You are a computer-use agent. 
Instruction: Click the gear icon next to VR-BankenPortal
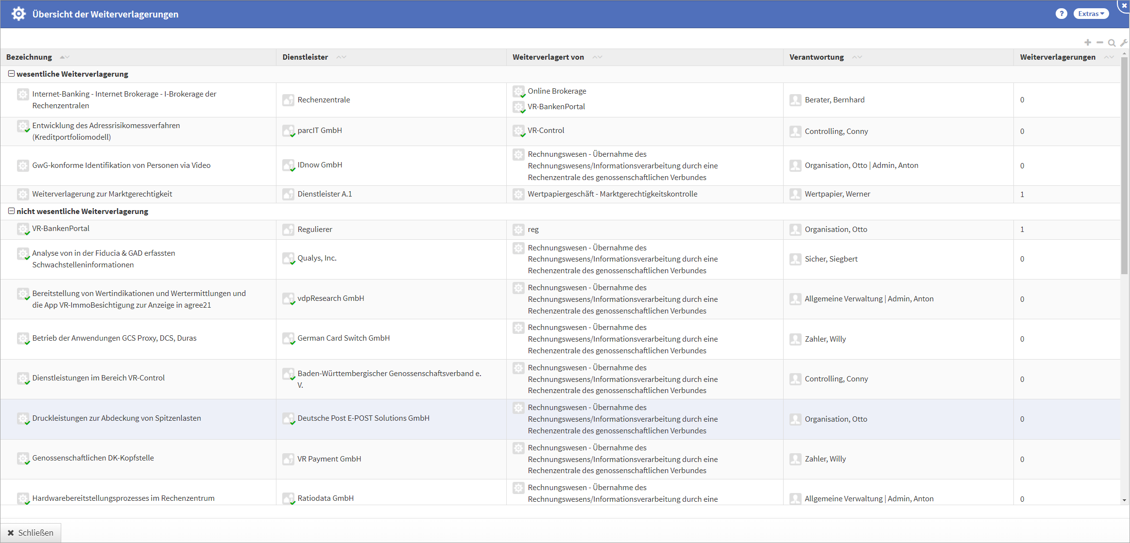pos(23,229)
